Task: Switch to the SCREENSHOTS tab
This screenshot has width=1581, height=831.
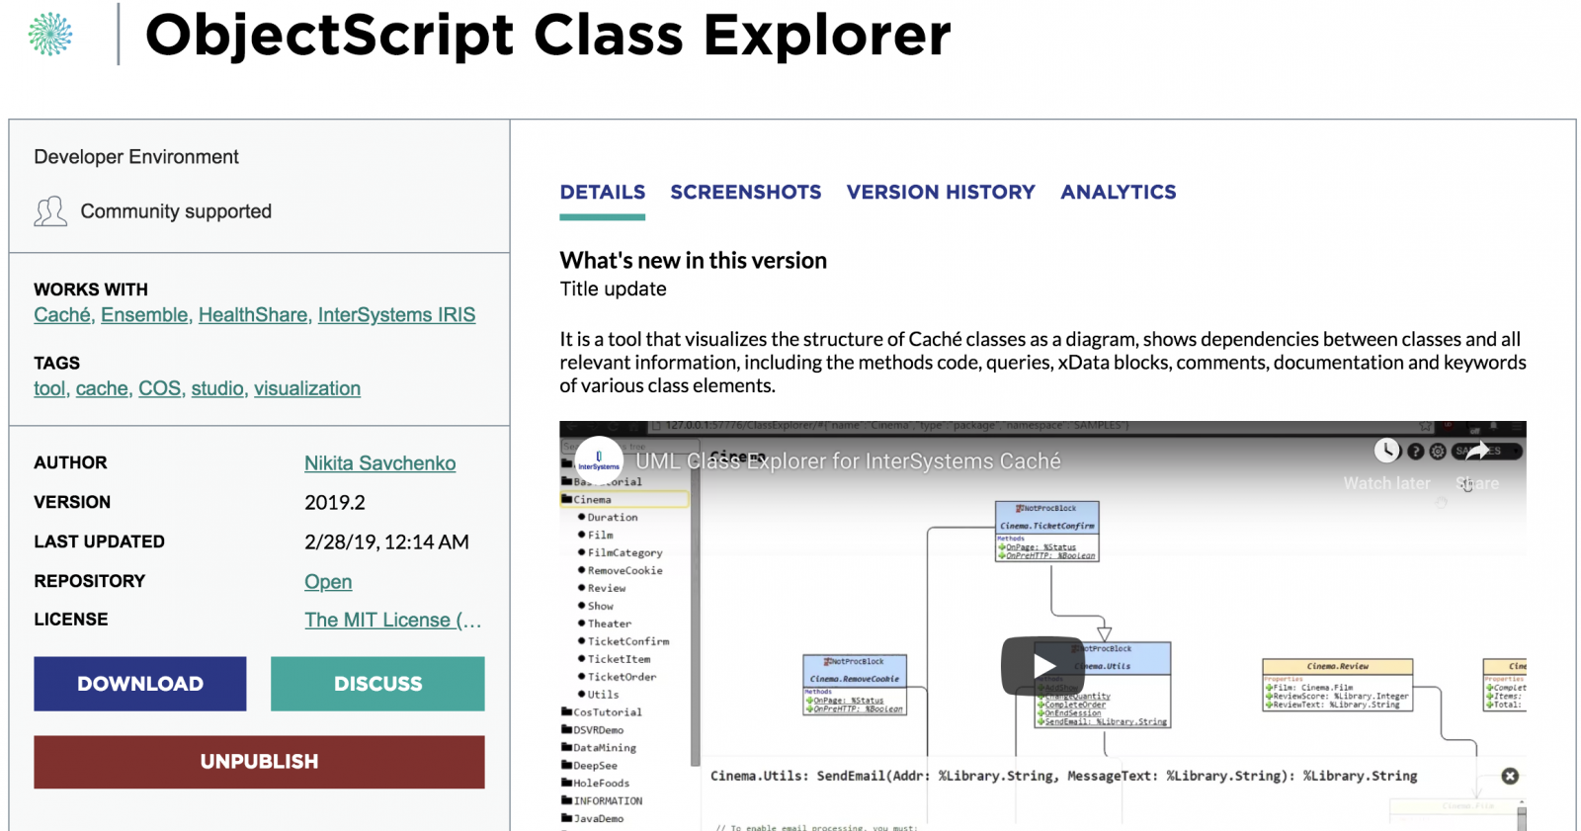Action: [x=746, y=192]
